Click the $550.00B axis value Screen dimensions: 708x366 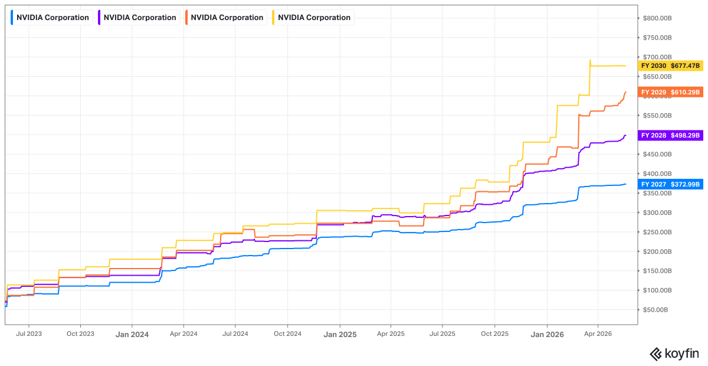[x=657, y=115]
